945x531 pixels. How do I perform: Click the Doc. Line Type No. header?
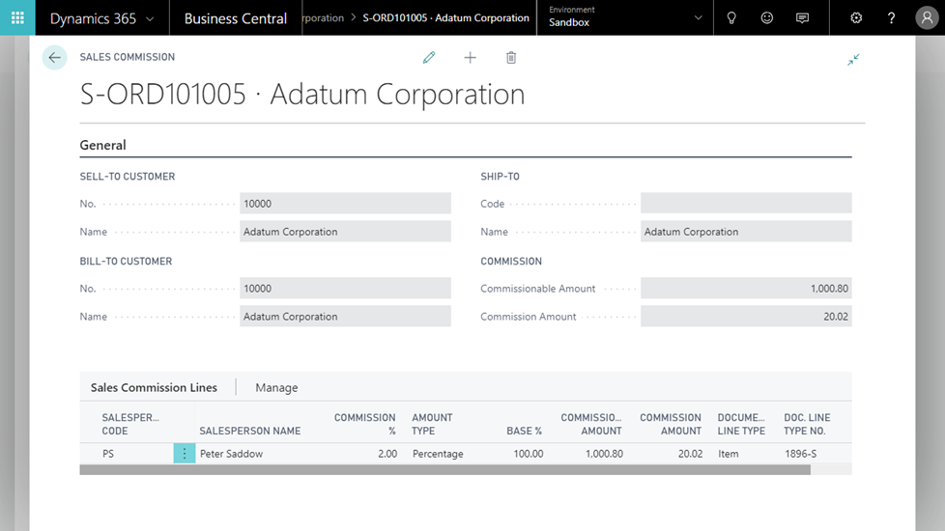807,424
